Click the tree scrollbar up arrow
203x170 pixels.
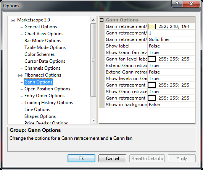93,20
